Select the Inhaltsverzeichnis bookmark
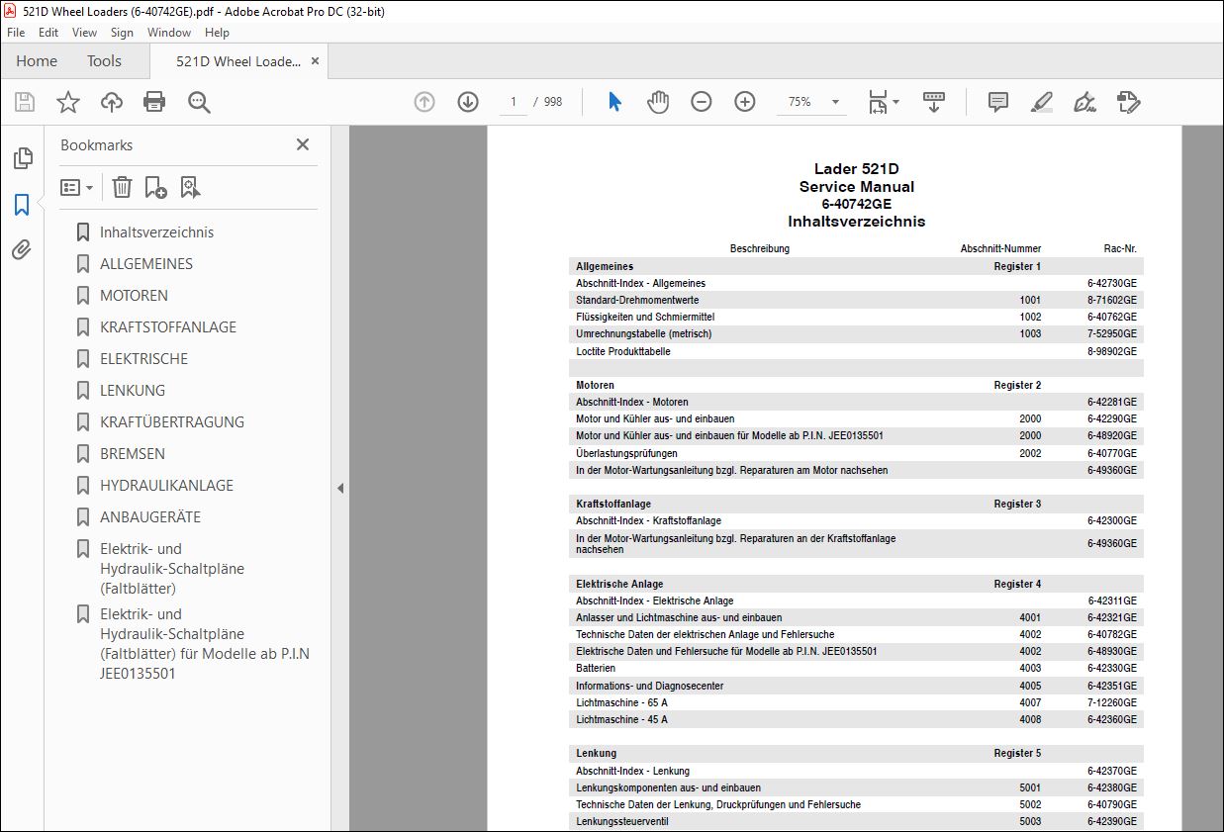1224x832 pixels. point(156,232)
